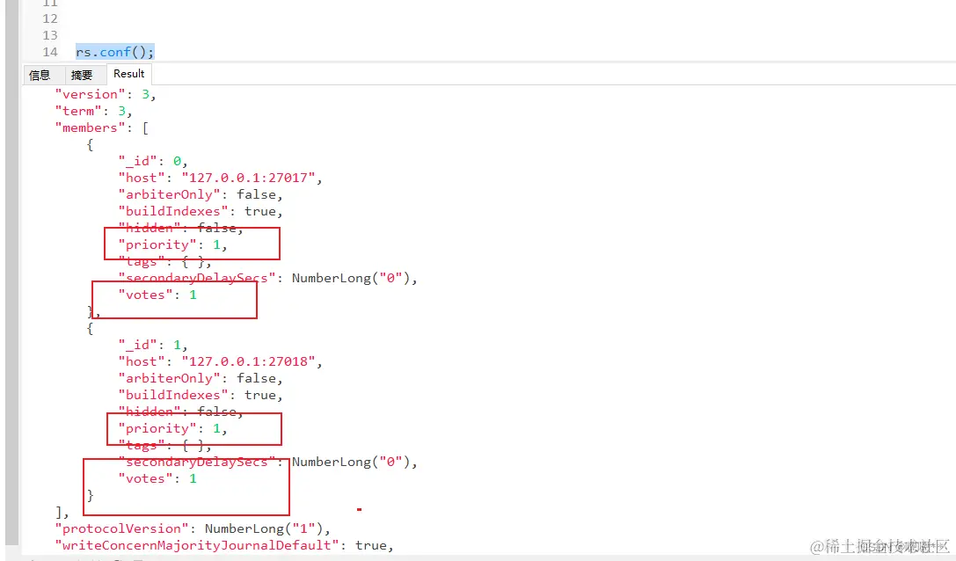Click buildIndexes true for host 27017 member
This screenshot has width=956, height=561.
coord(201,211)
